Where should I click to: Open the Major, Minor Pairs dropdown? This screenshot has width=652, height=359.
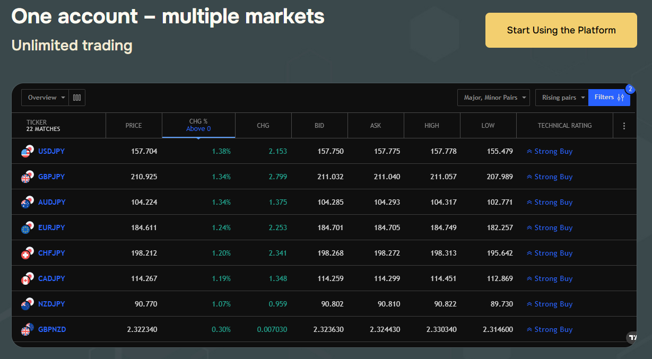[493, 98]
